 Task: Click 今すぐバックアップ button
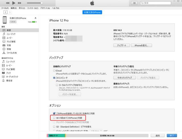pyautogui.click(x=125, y=78)
